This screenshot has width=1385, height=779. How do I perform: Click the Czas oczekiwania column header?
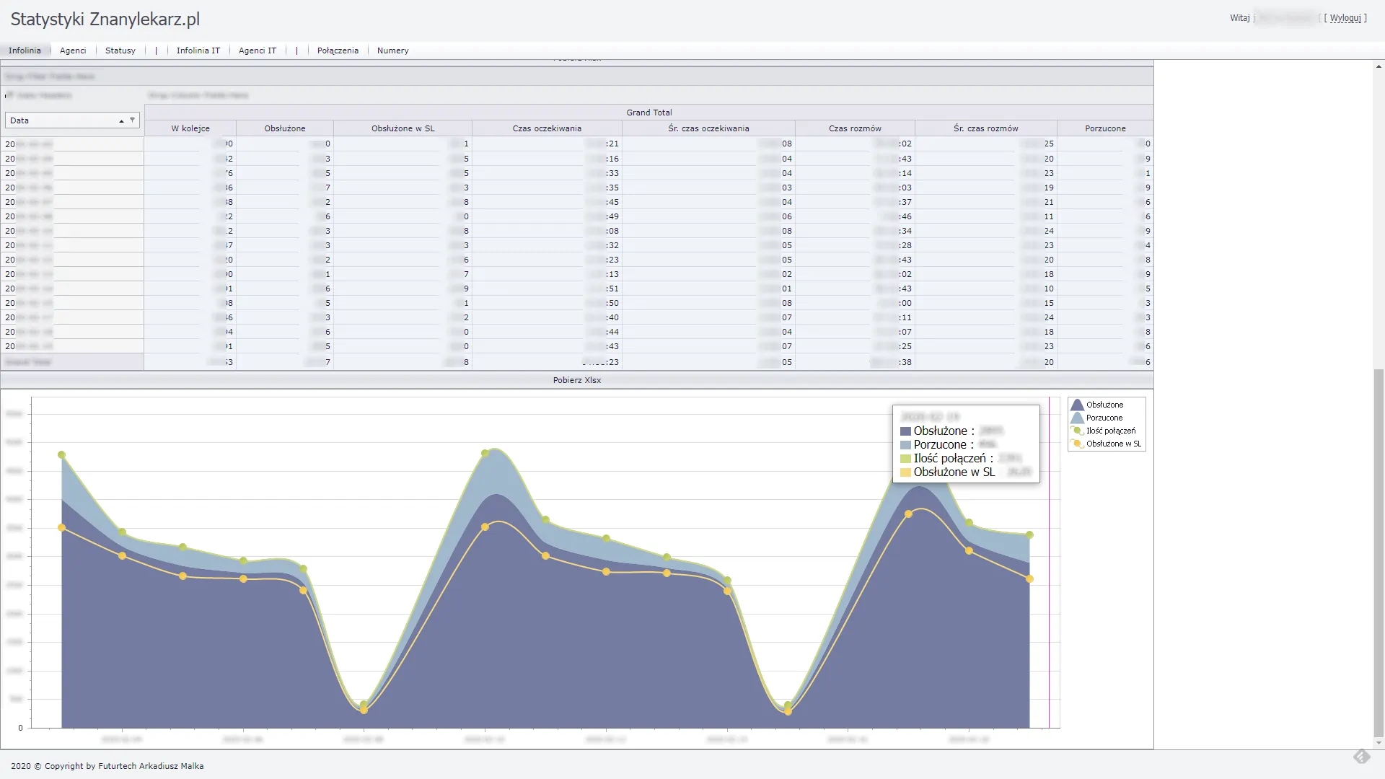tap(546, 128)
